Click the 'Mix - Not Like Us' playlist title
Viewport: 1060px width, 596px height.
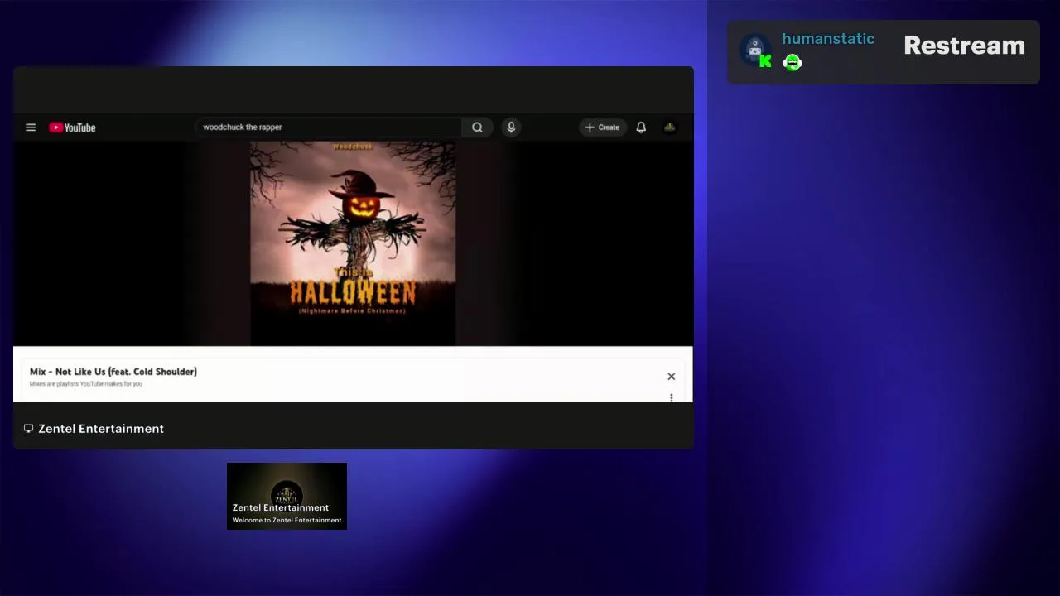tap(113, 372)
